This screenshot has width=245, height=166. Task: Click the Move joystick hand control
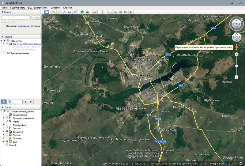pos(236,37)
